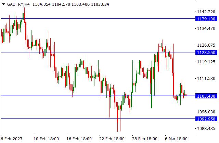Click the 1142.220 price scale value

click(206, 12)
